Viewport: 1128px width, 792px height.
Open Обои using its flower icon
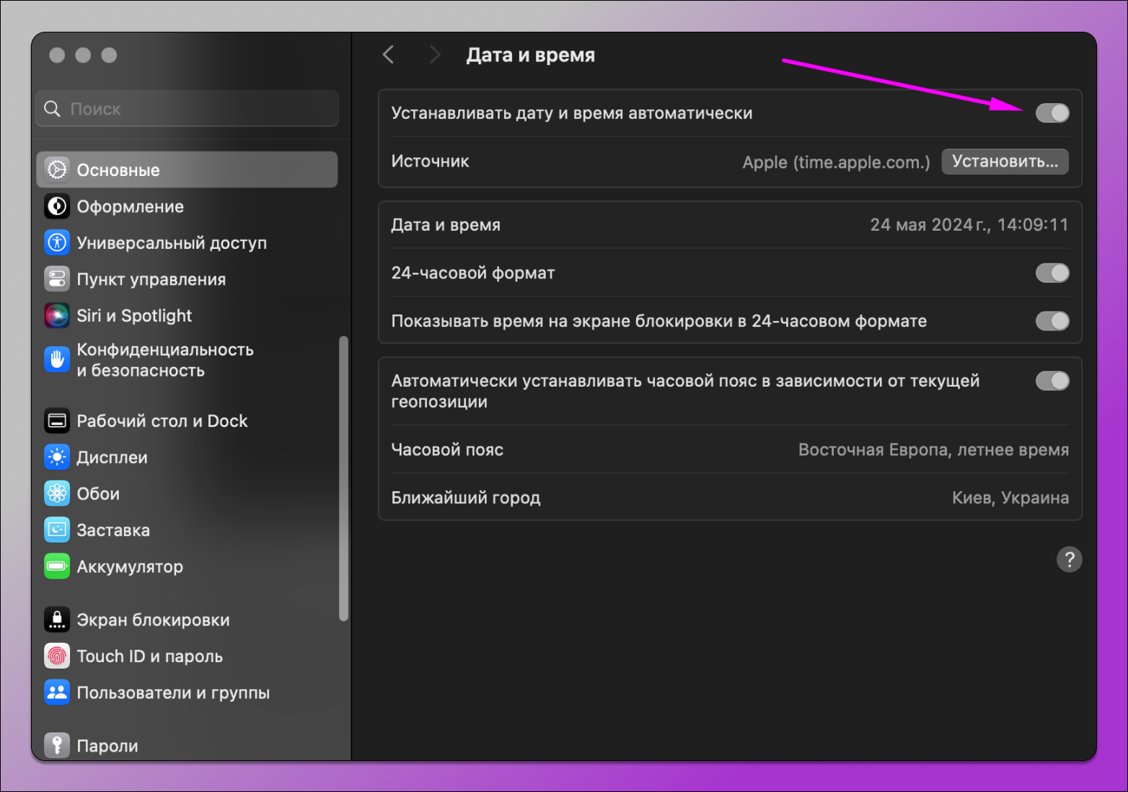click(57, 493)
